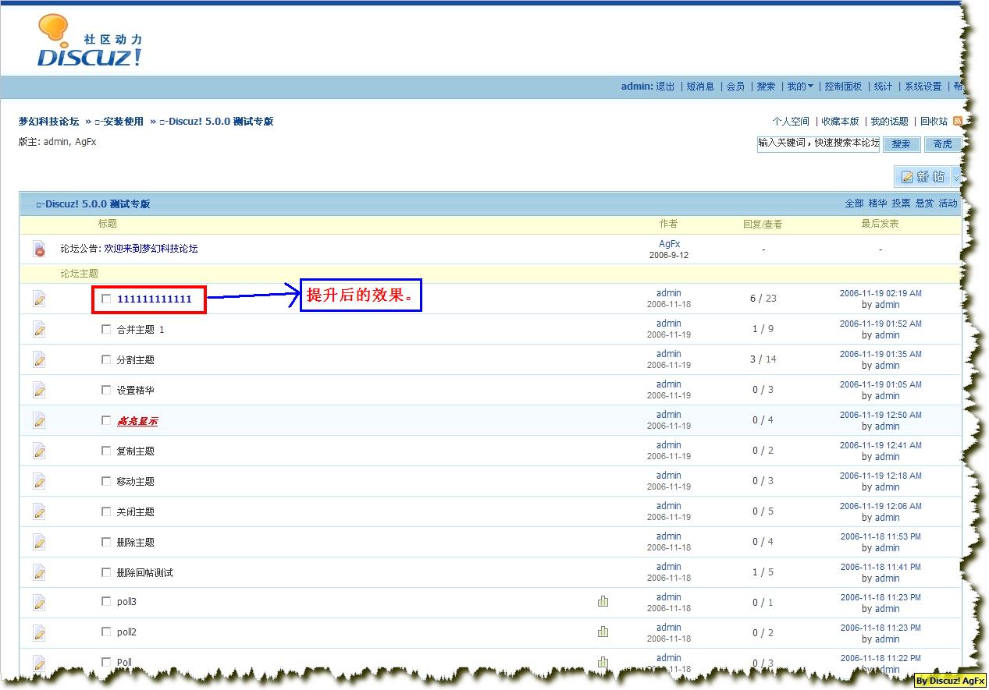This screenshot has width=989, height=690.
Task: Open last post time 2006-11-19 02:19 AM
Action: point(880,293)
